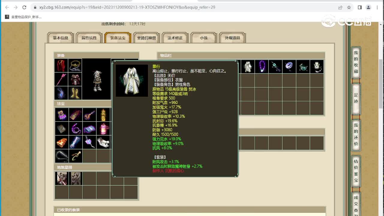This screenshot has width=384, height=216.
Task: Select the pink spear weapon icon
Action: tap(61, 79)
